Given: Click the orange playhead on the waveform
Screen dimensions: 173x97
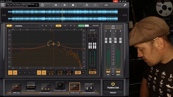Looking at the screenshot, I should pyautogui.click(x=62, y=15).
